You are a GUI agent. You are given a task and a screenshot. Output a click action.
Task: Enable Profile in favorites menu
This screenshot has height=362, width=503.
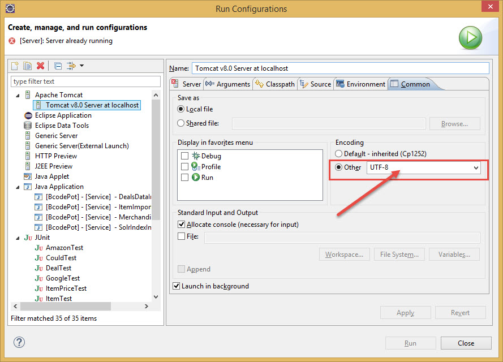coord(185,167)
